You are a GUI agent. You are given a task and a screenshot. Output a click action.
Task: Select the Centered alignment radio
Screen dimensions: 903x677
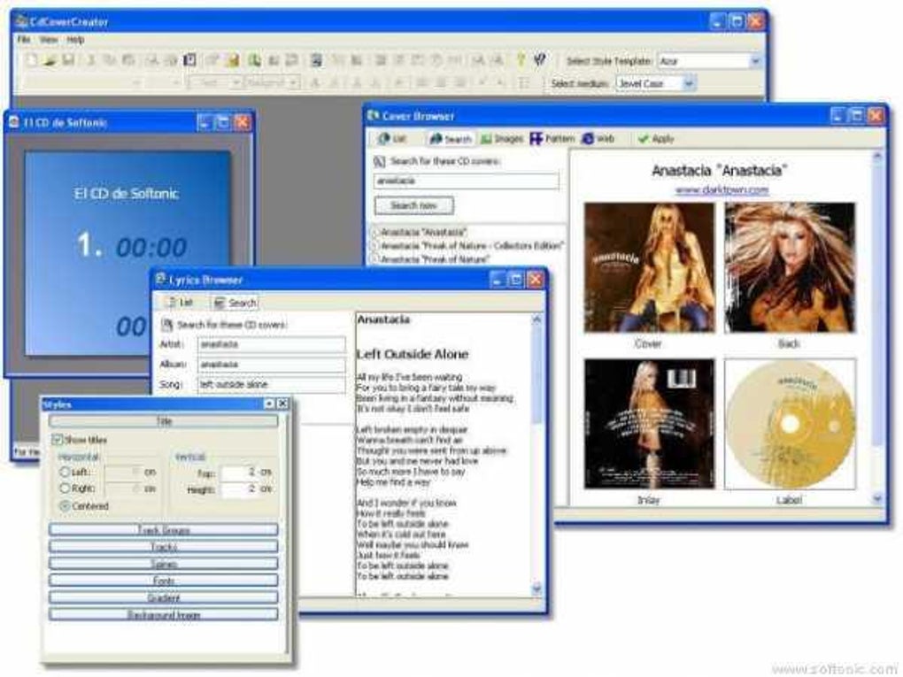65,505
